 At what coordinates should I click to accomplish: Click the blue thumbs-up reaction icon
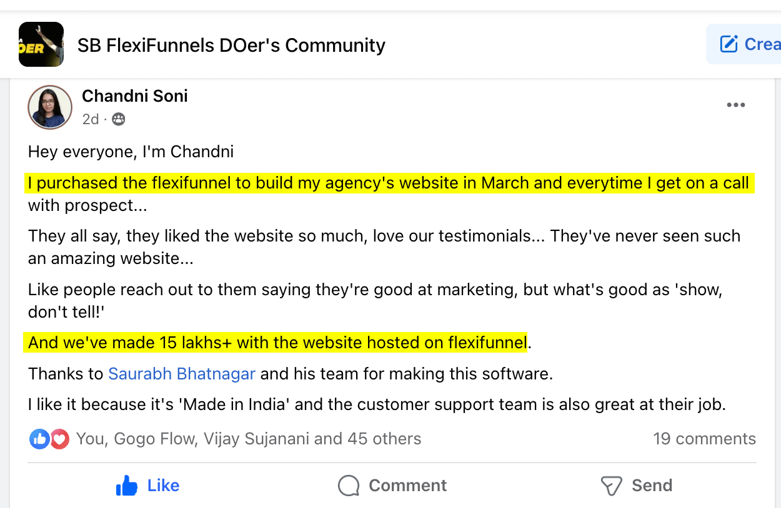coord(39,439)
